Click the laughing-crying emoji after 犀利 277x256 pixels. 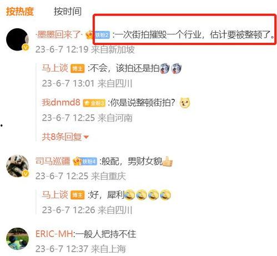pos(130,195)
